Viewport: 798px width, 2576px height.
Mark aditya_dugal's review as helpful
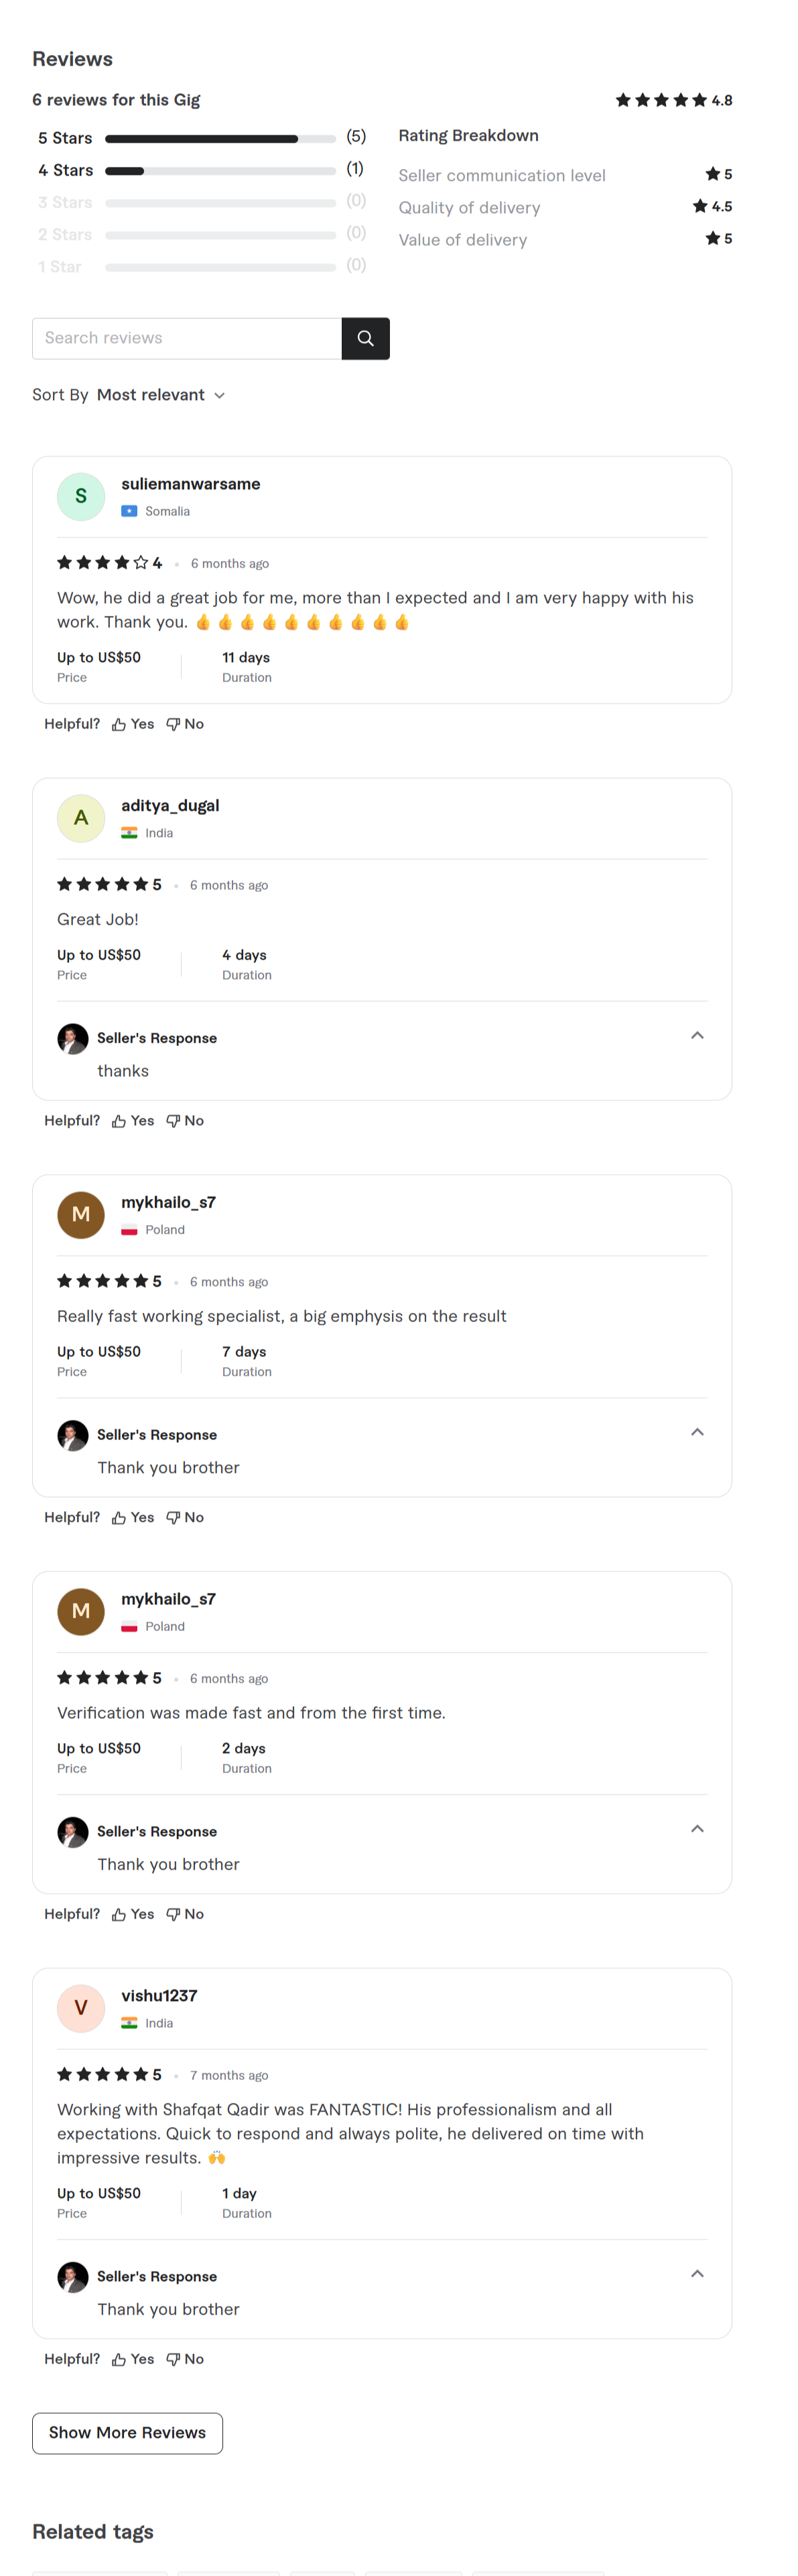coord(133,1121)
